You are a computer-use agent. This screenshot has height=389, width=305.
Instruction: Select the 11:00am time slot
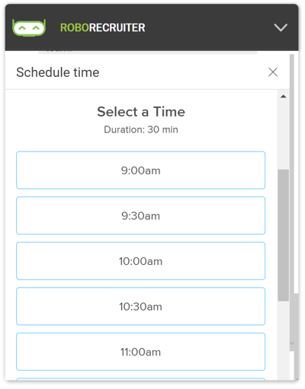[x=140, y=352]
